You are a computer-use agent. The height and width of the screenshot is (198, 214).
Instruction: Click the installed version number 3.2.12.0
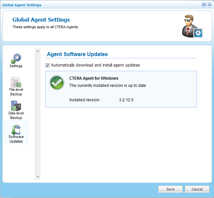[x=126, y=100]
